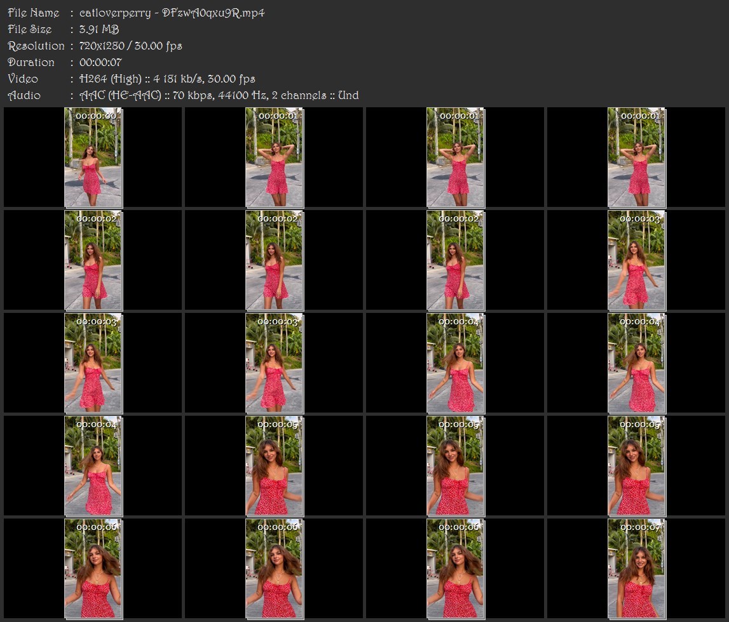Select the file name "catloverperry - DFzwA0qxu9R.mp4"
This screenshot has width=729, height=622.
click(x=172, y=13)
